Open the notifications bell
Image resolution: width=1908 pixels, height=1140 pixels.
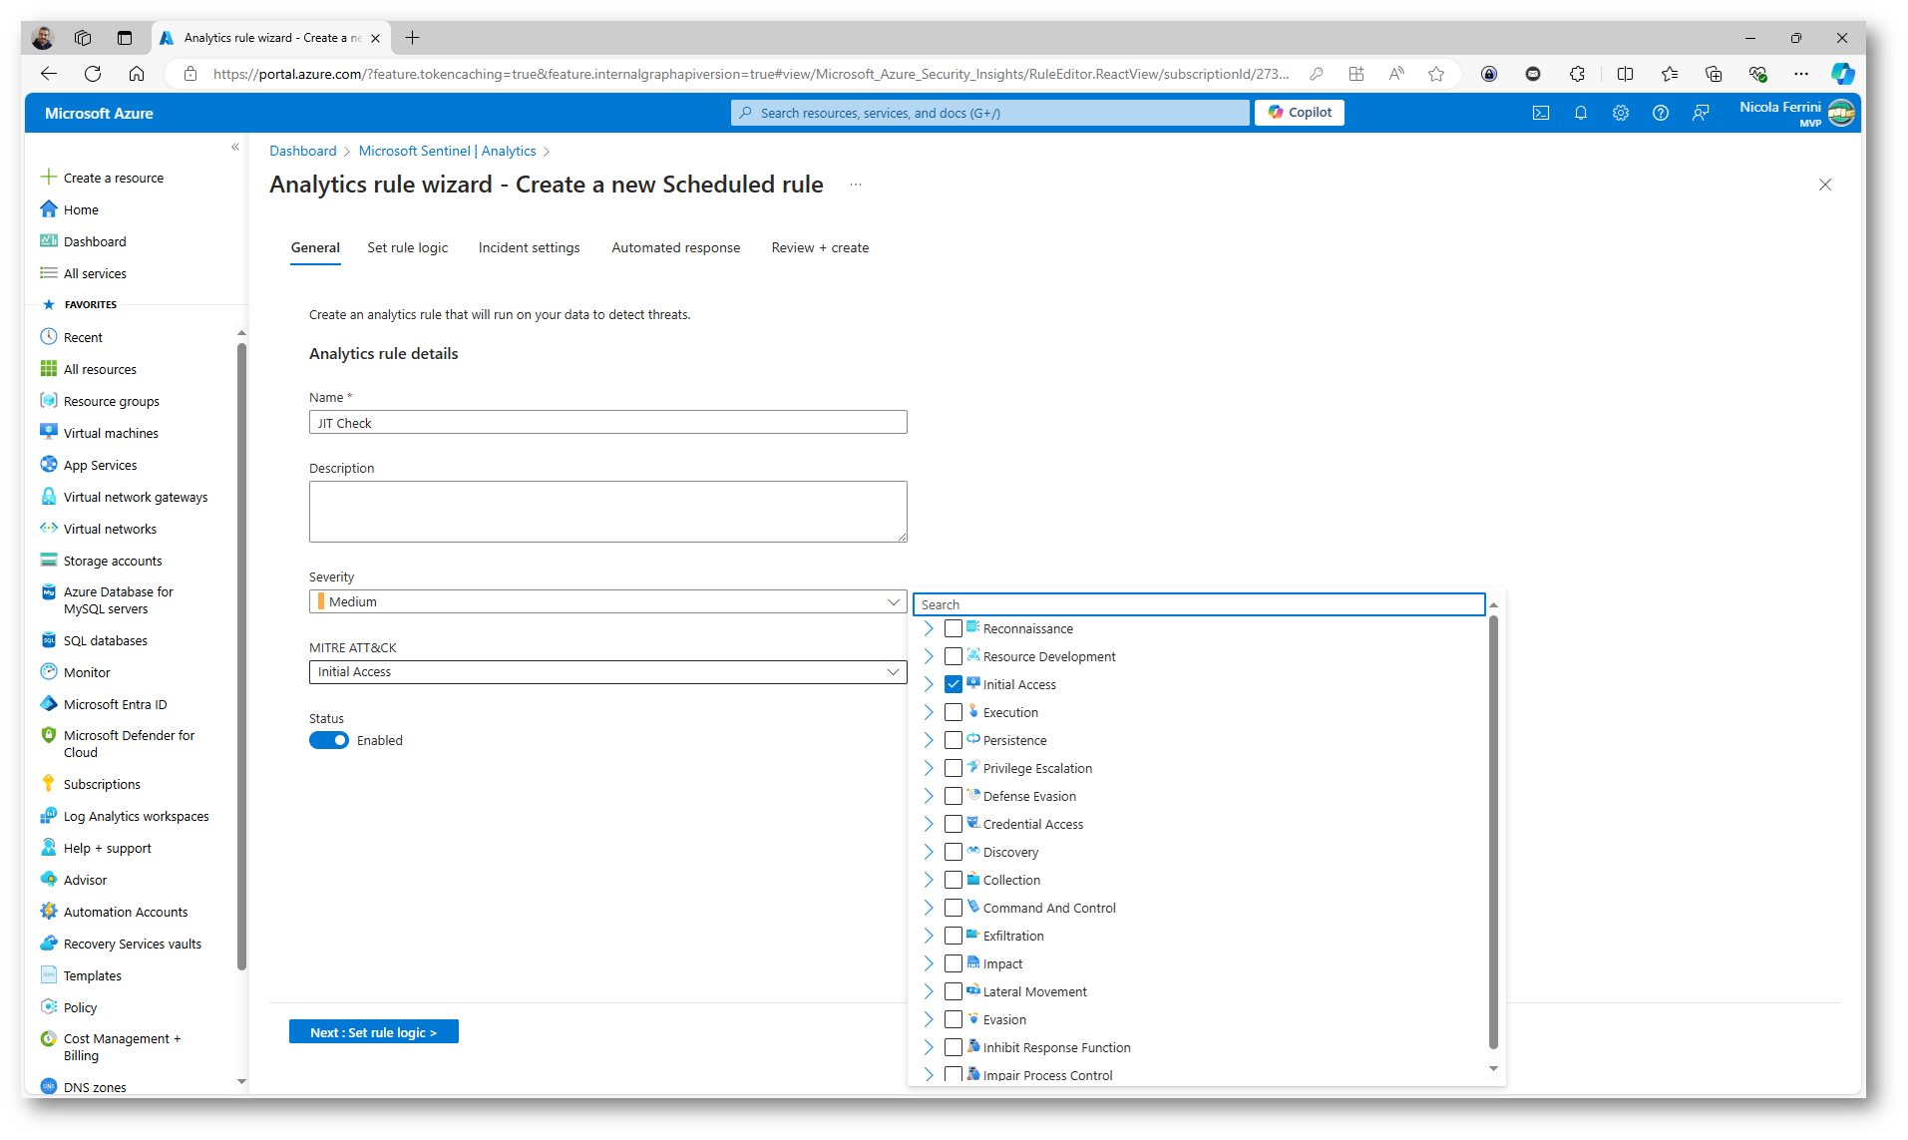[x=1580, y=113]
